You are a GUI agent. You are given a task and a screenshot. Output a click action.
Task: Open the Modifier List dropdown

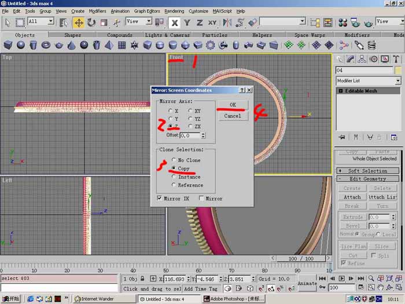pos(398,81)
